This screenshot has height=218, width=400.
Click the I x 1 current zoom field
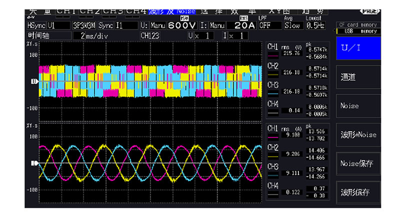point(235,36)
